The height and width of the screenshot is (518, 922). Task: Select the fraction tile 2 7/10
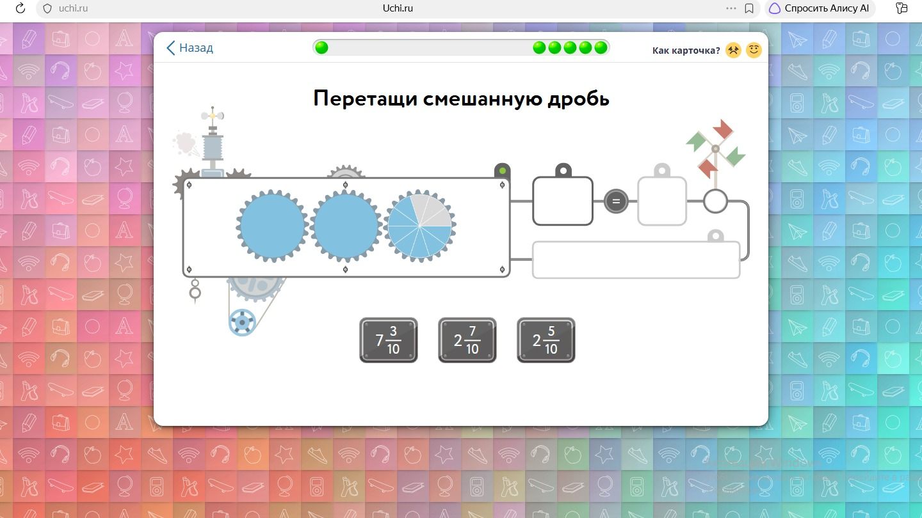(467, 340)
